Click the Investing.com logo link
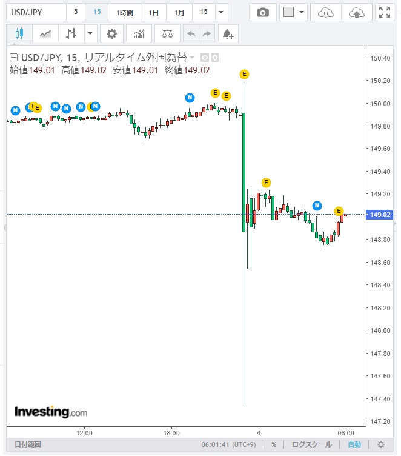Viewport: 401px width, 456px height. [x=51, y=412]
